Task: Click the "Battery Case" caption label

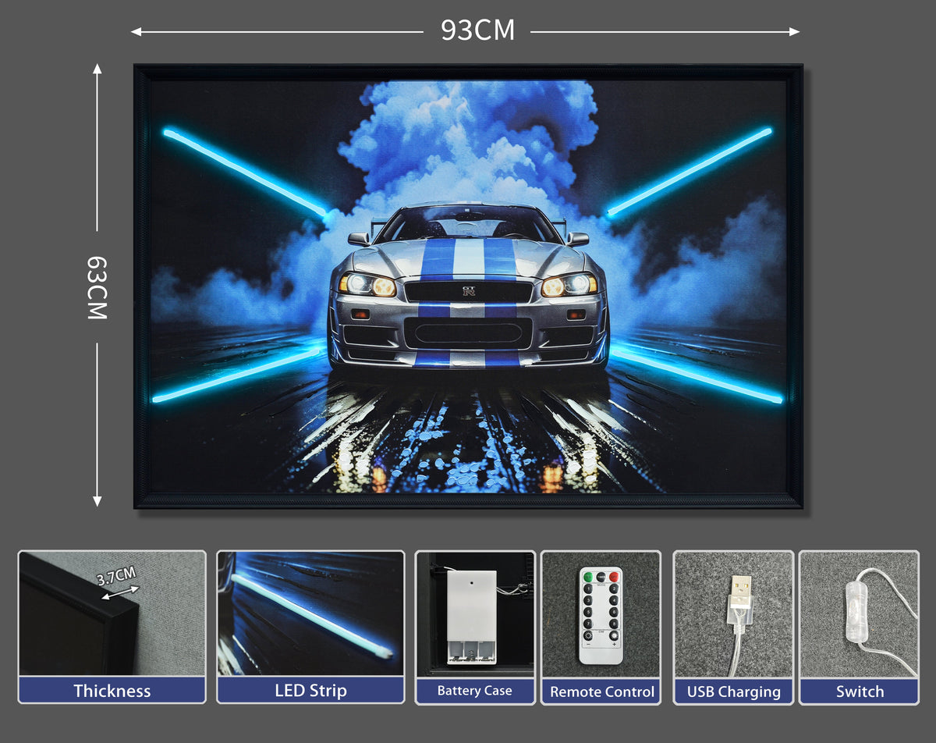Action: tap(475, 691)
